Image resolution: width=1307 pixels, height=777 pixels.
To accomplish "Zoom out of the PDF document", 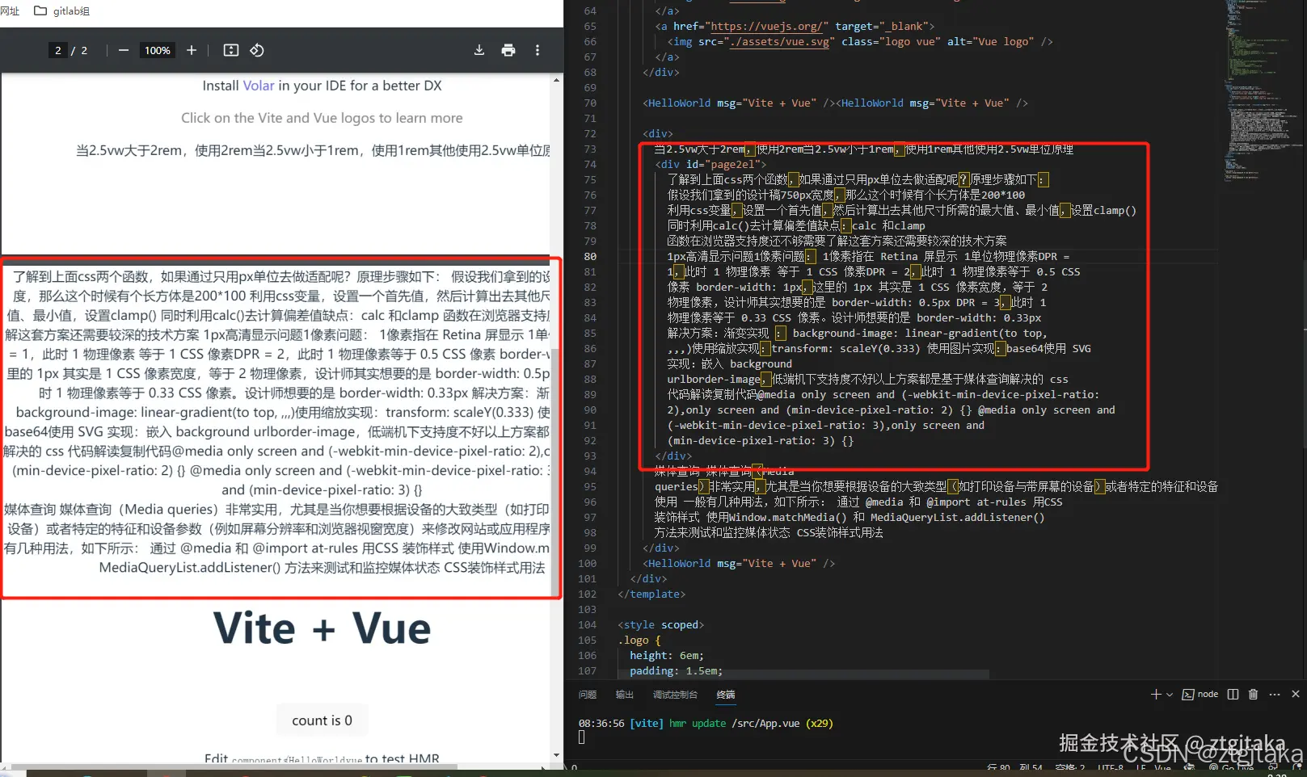I will [x=123, y=49].
